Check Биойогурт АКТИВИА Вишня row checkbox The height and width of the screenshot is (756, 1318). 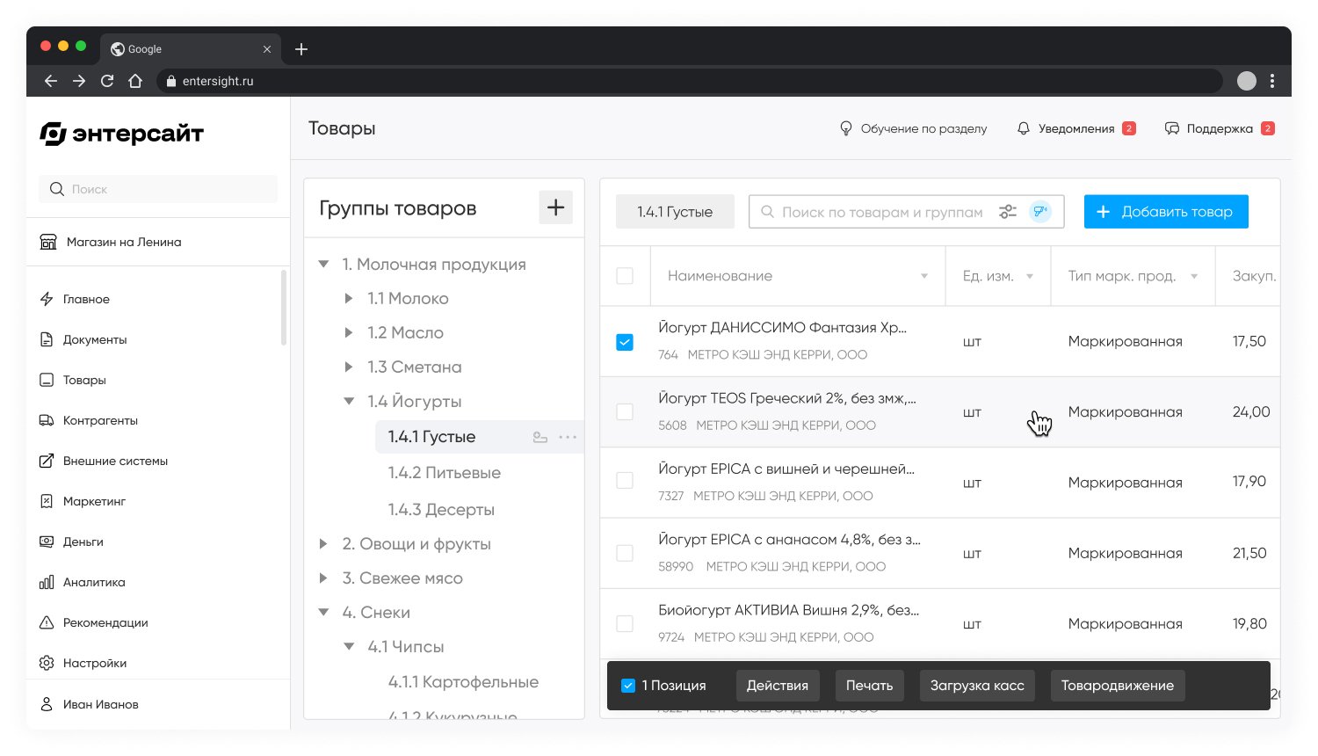625,623
